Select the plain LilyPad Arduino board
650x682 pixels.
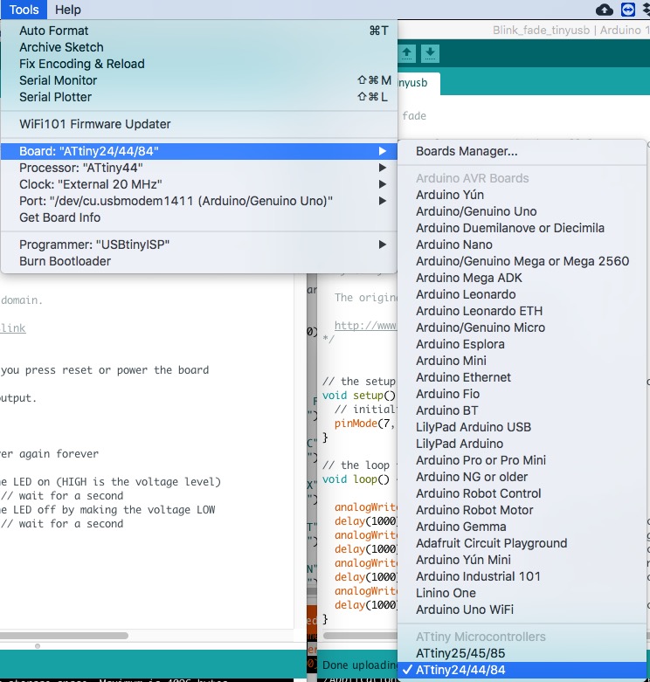coord(522,444)
